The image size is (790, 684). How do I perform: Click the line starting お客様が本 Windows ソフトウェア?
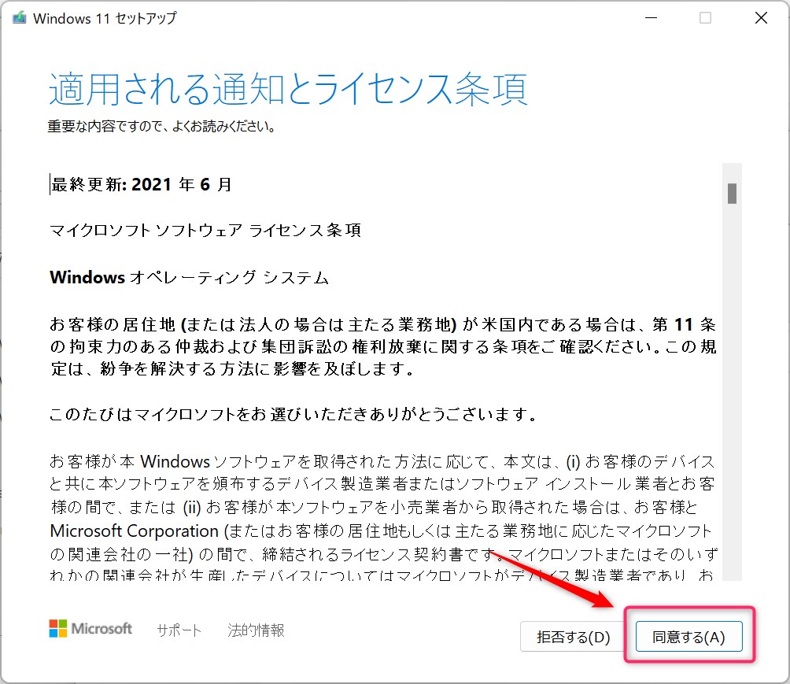382,461
